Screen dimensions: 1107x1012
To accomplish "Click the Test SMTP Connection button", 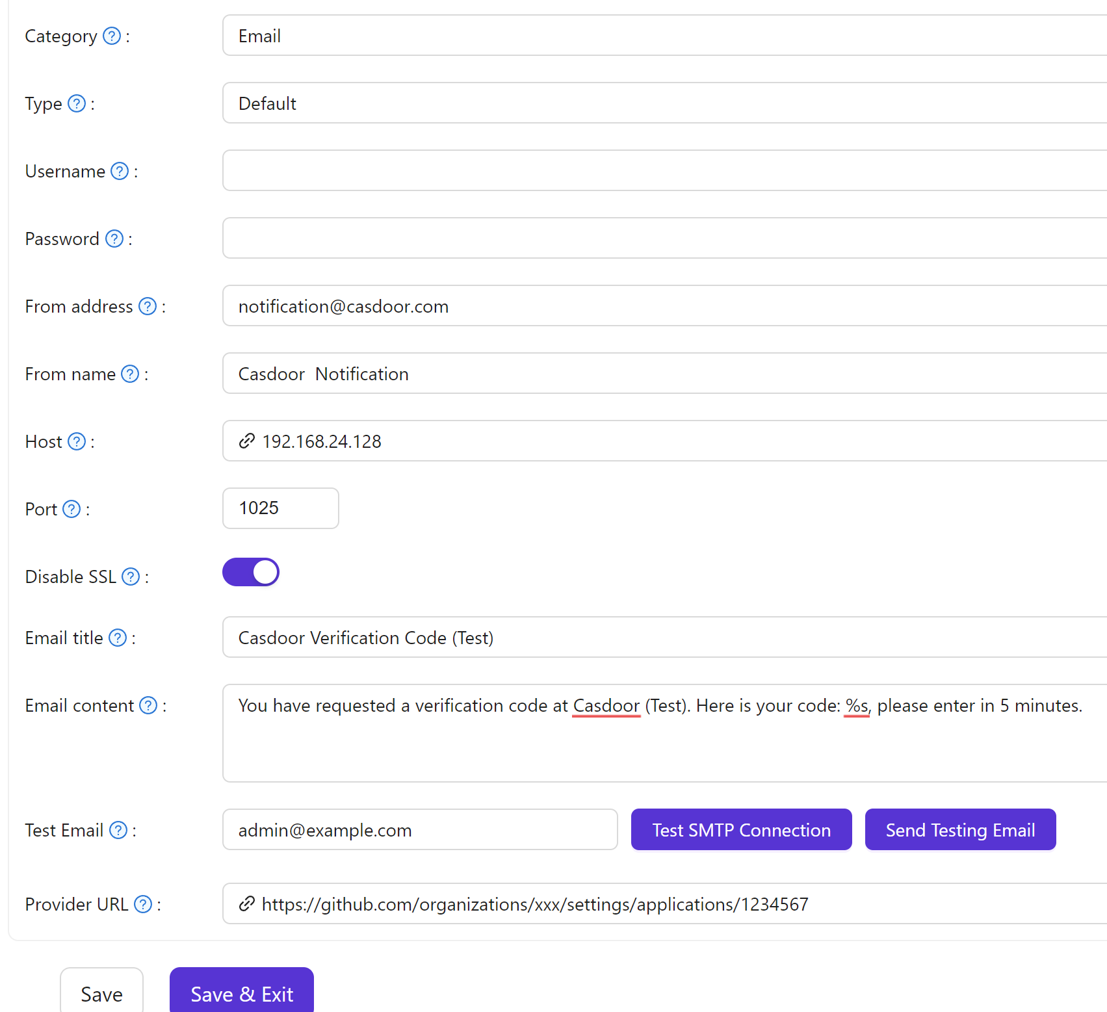I will coord(741,829).
